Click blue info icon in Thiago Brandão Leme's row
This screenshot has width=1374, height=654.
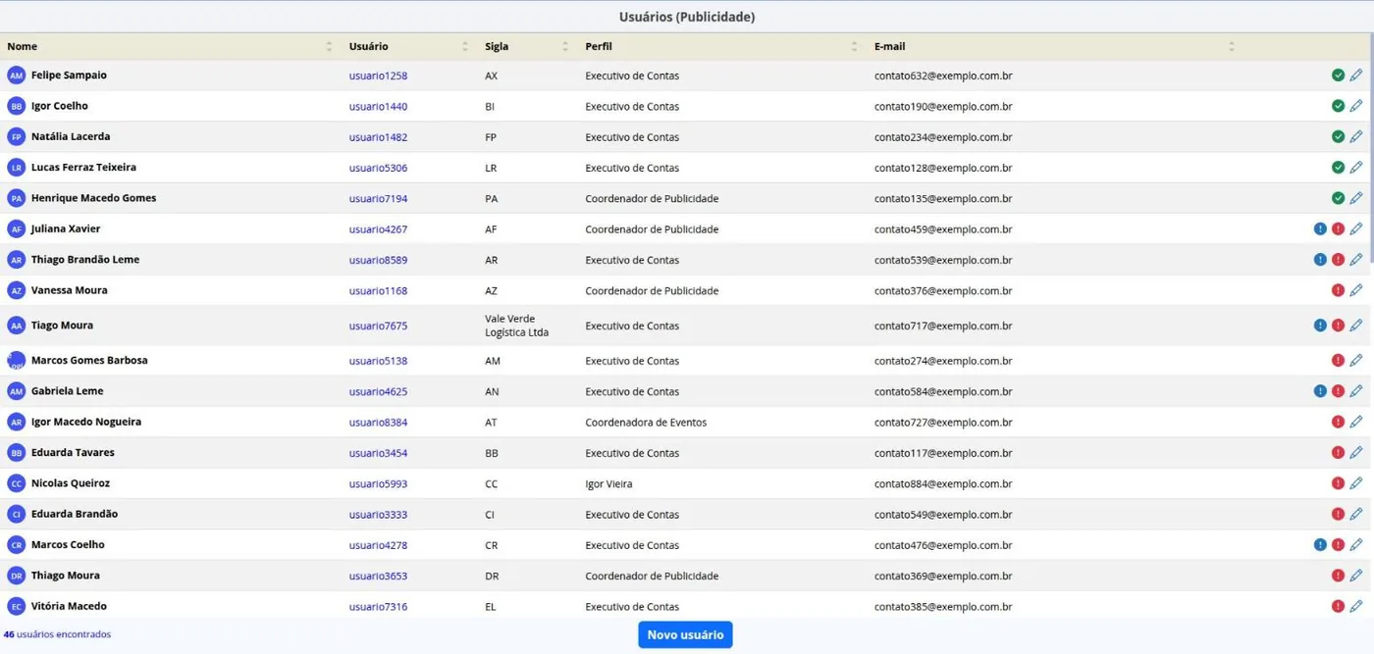(1320, 260)
